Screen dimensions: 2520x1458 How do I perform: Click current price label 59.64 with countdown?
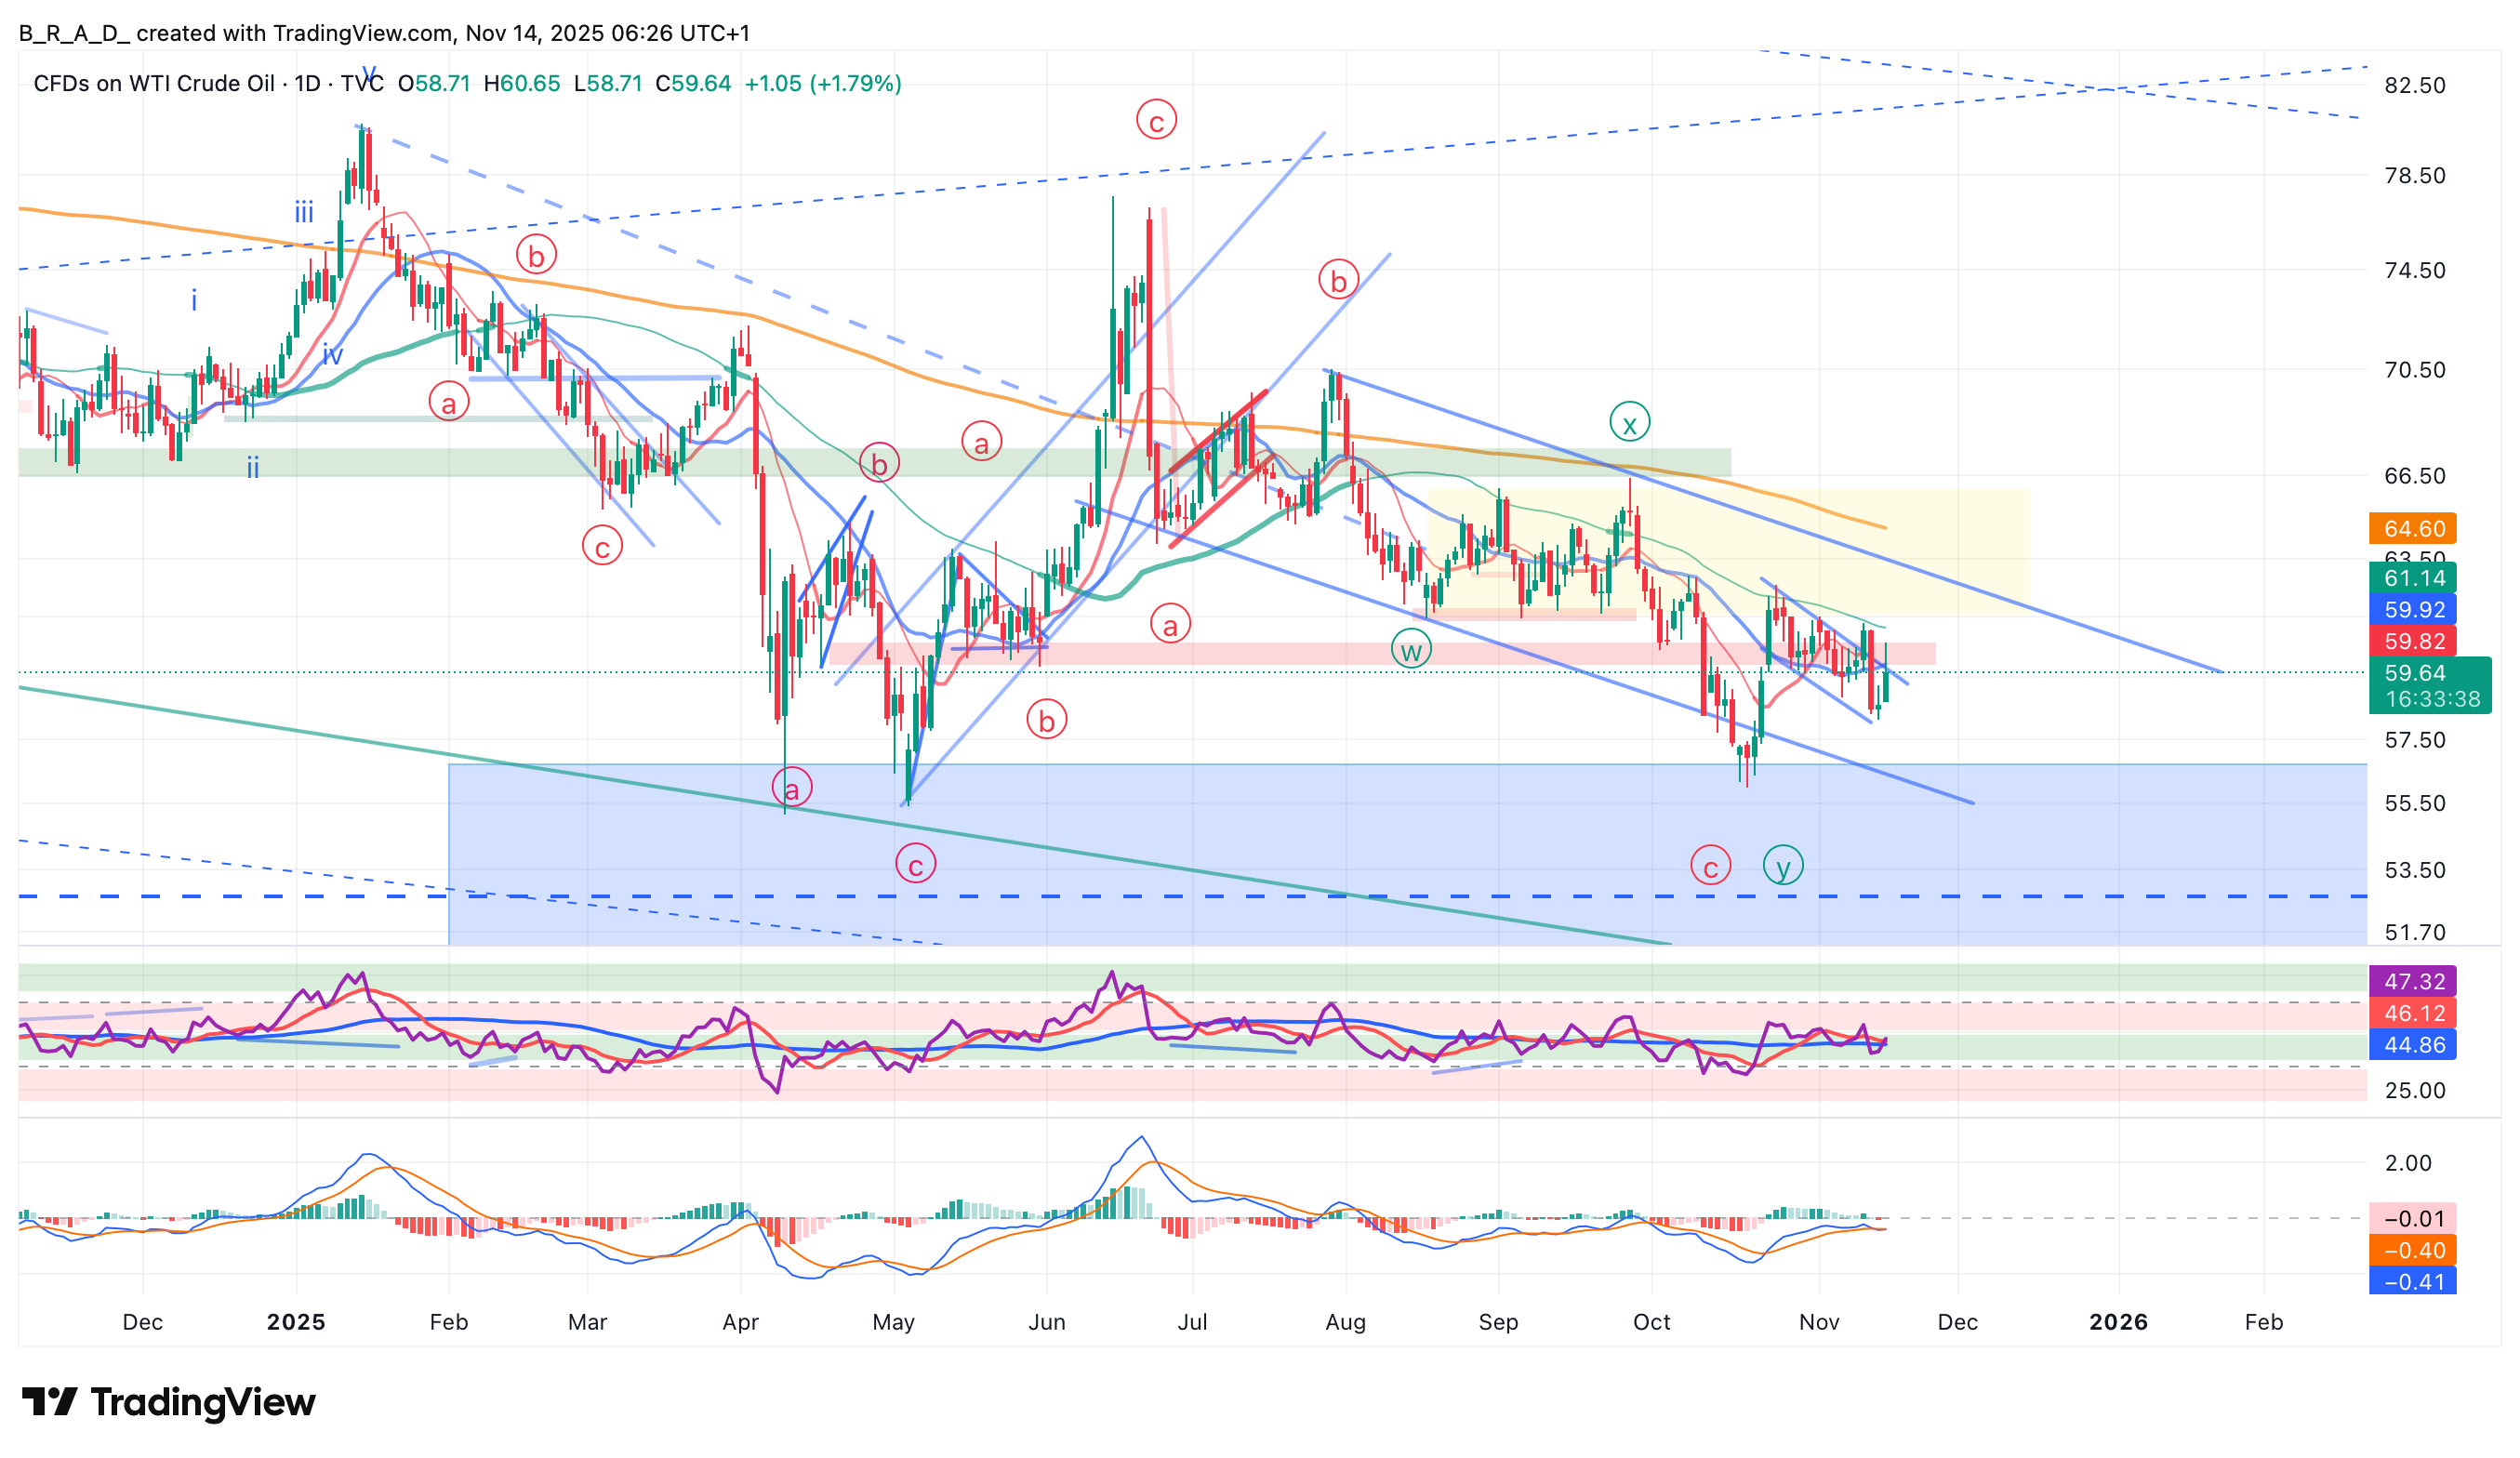(2430, 685)
